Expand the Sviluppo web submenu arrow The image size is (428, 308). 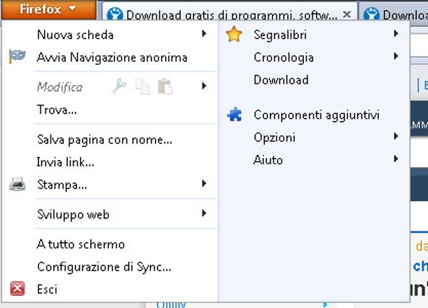coord(204,213)
